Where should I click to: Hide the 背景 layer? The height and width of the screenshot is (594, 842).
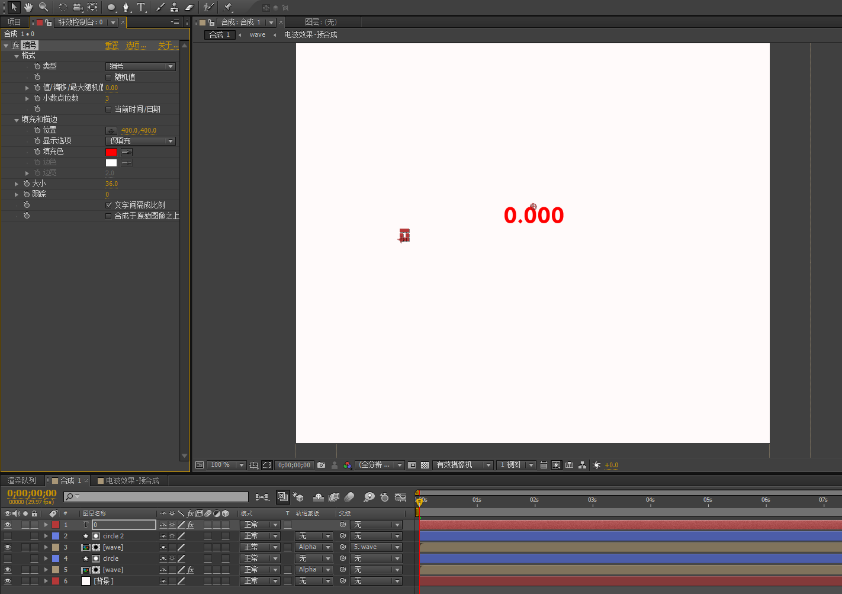tap(8, 581)
